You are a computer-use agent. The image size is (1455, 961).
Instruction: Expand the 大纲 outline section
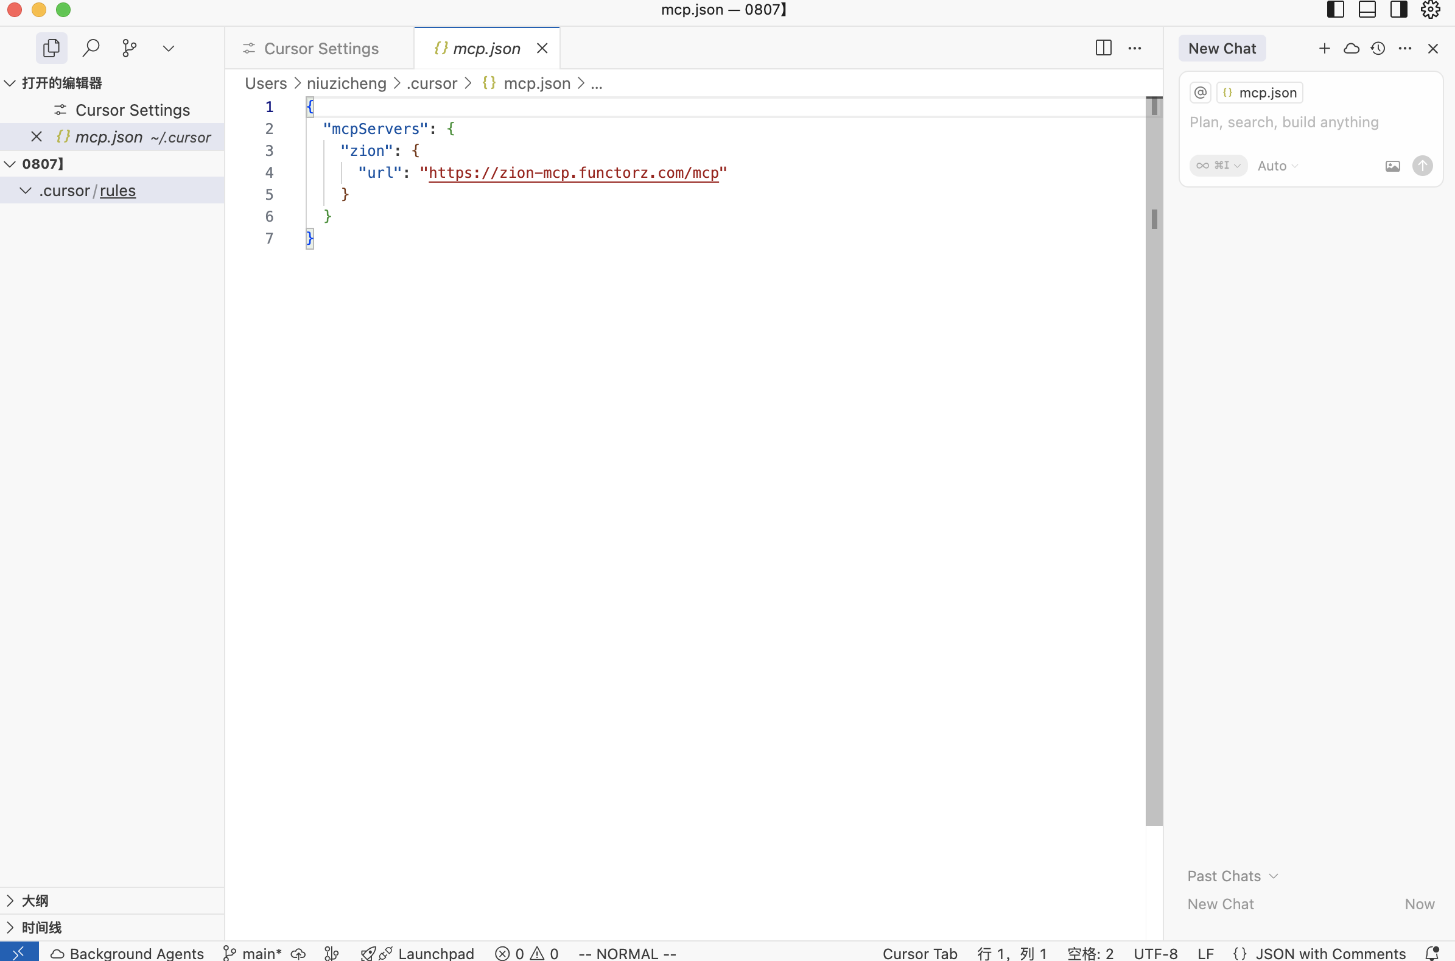click(112, 900)
